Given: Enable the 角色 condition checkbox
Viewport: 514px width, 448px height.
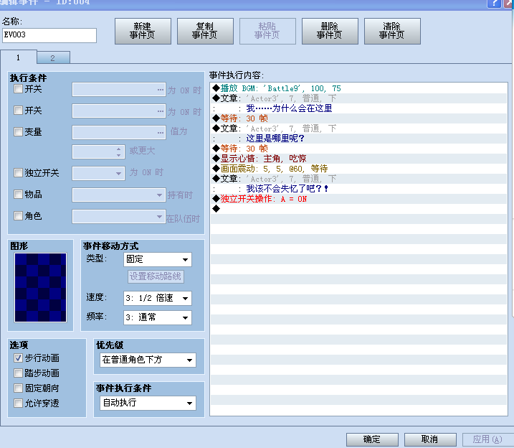Looking at the screenshot, I should (x=18, y=216).
